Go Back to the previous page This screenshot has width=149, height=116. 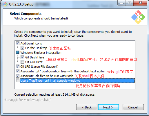[x=87, y=107]
